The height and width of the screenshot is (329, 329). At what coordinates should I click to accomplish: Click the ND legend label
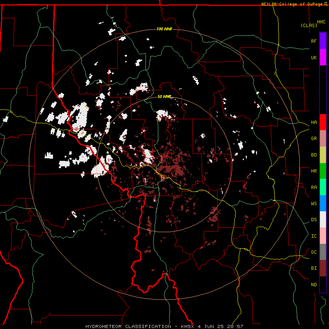coord(314,285)
